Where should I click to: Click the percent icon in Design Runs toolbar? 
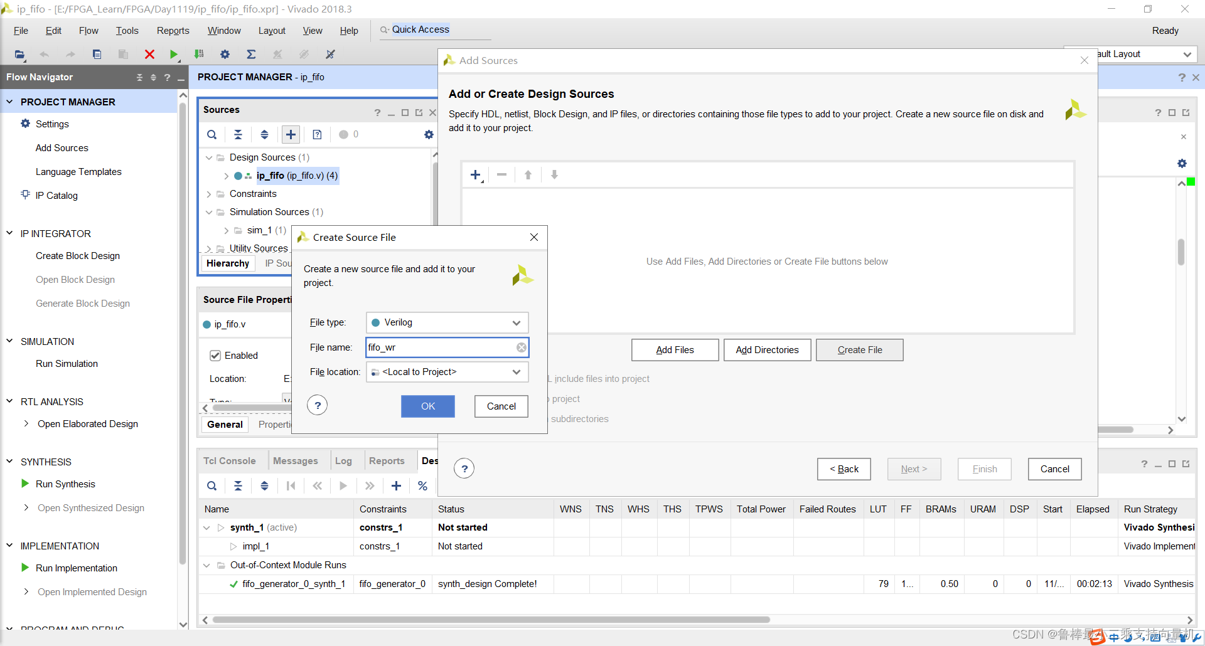pyautogui.click(x=422, y=485)
